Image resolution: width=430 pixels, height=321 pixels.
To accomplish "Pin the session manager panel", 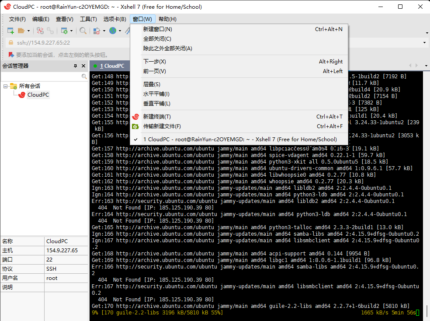I will coord(76,66).
